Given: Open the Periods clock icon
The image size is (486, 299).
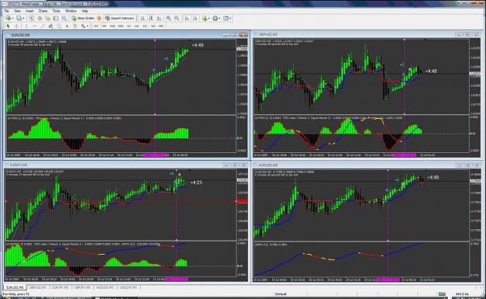Looking at the screenshot, I should coord(215,19).
